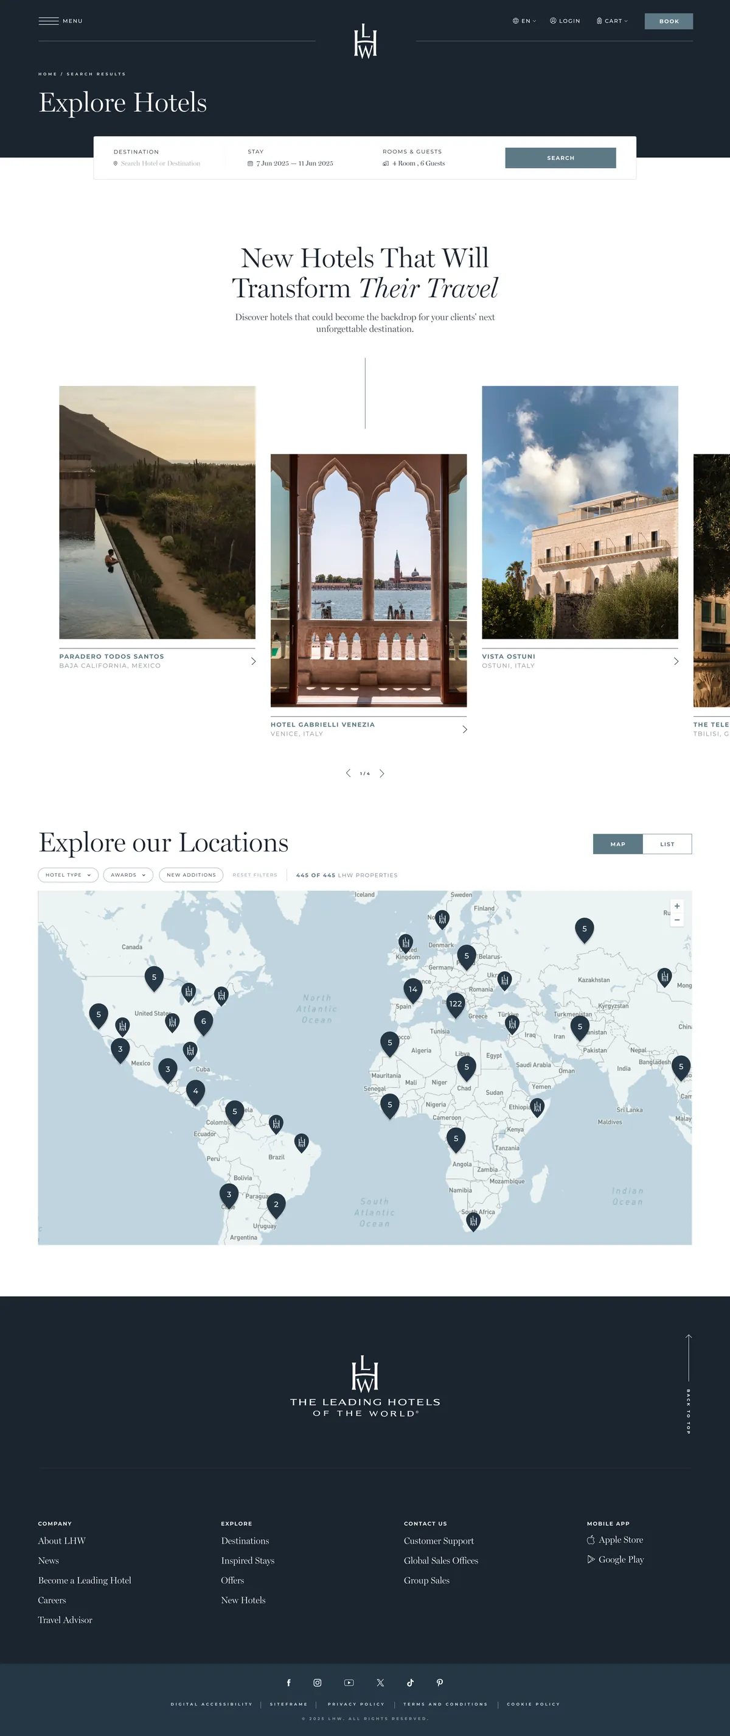Image resolution: width=730 pixels, height=1736 pixels.
Task: Open Vista Ostuni hotel photo
Action: coord(580,512)
